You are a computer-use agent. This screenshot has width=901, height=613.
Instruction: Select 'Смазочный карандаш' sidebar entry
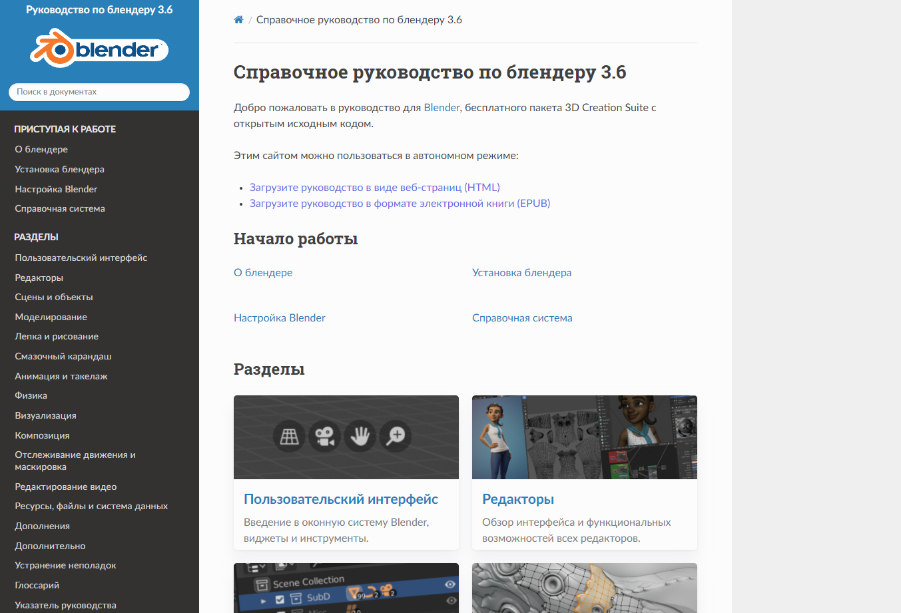pos(63,356)
